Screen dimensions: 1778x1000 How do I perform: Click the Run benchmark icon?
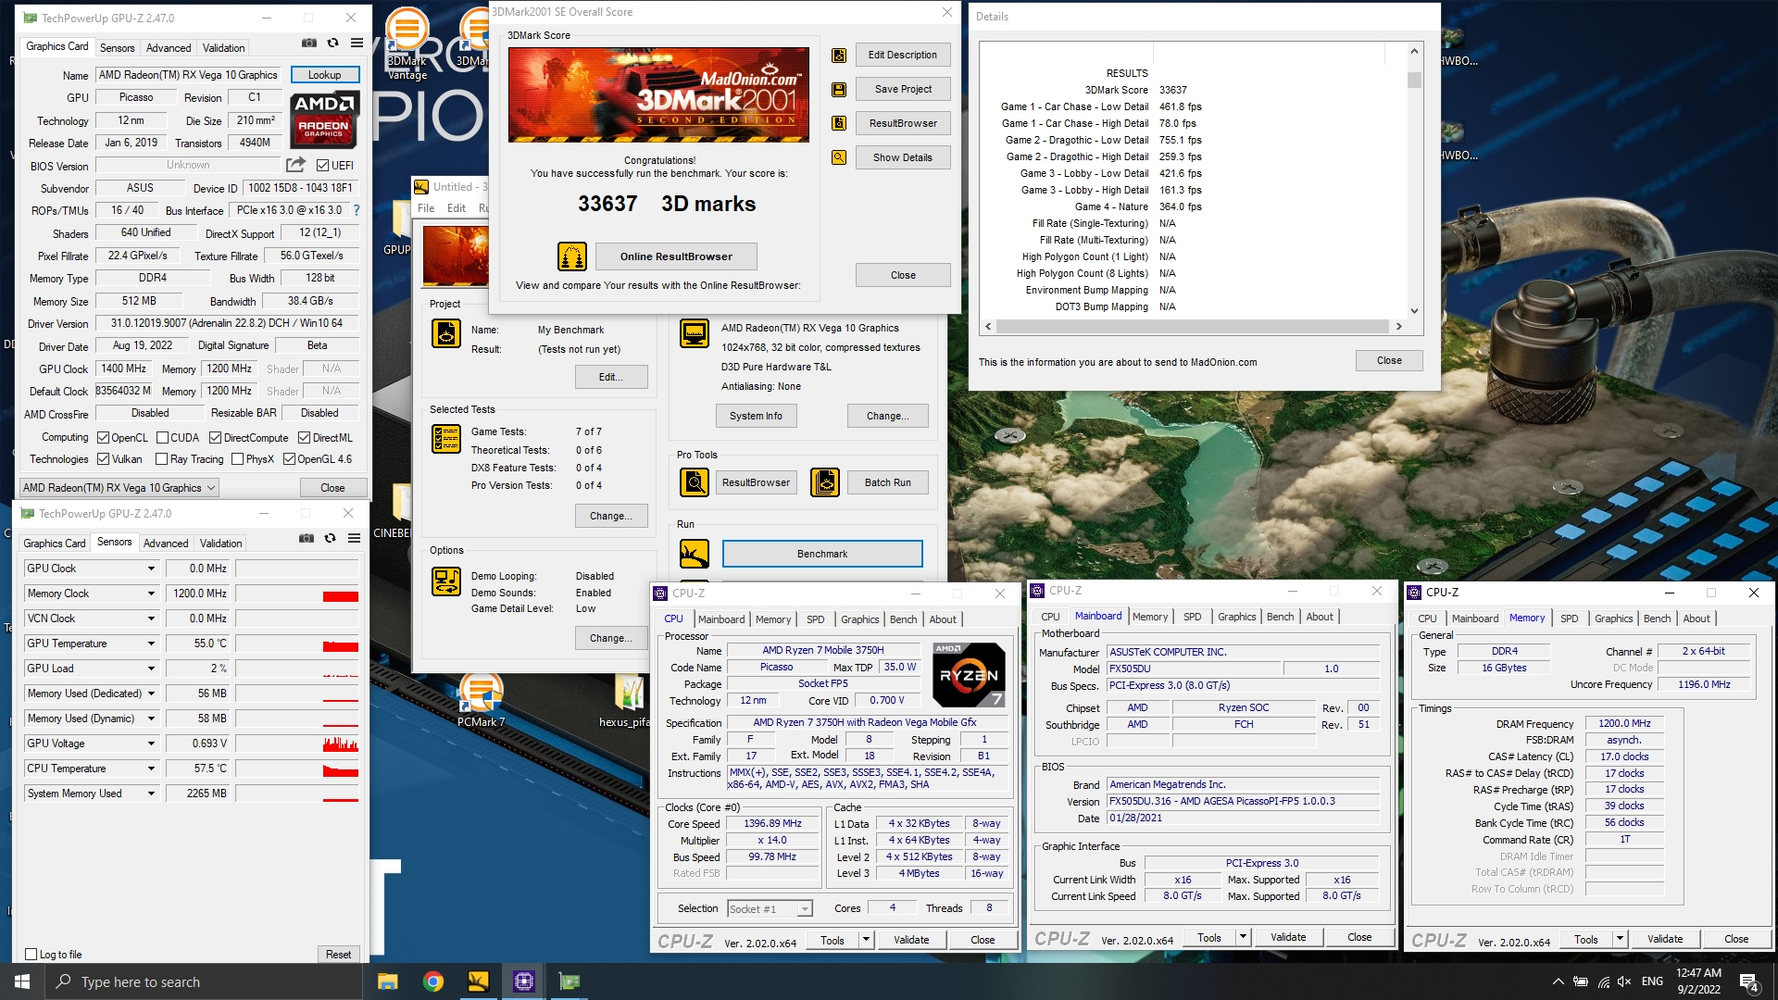[695, 554]
